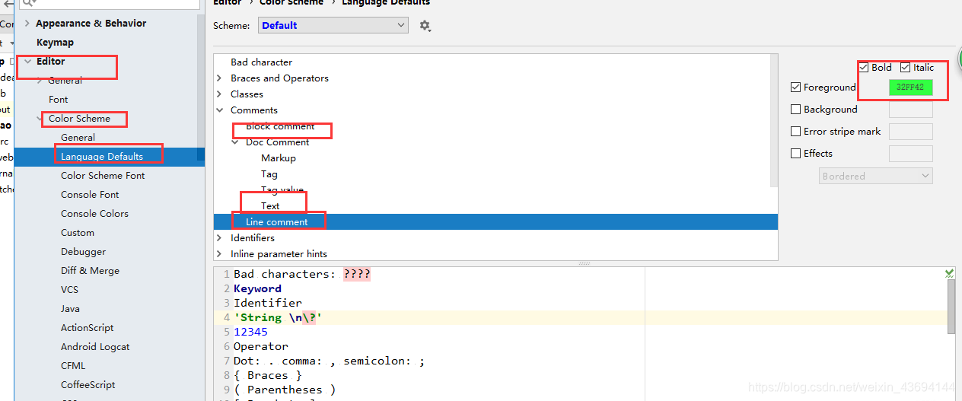962x401 pixels.
Task: Click 'Operator' line in preview
Action: [261, 347]
